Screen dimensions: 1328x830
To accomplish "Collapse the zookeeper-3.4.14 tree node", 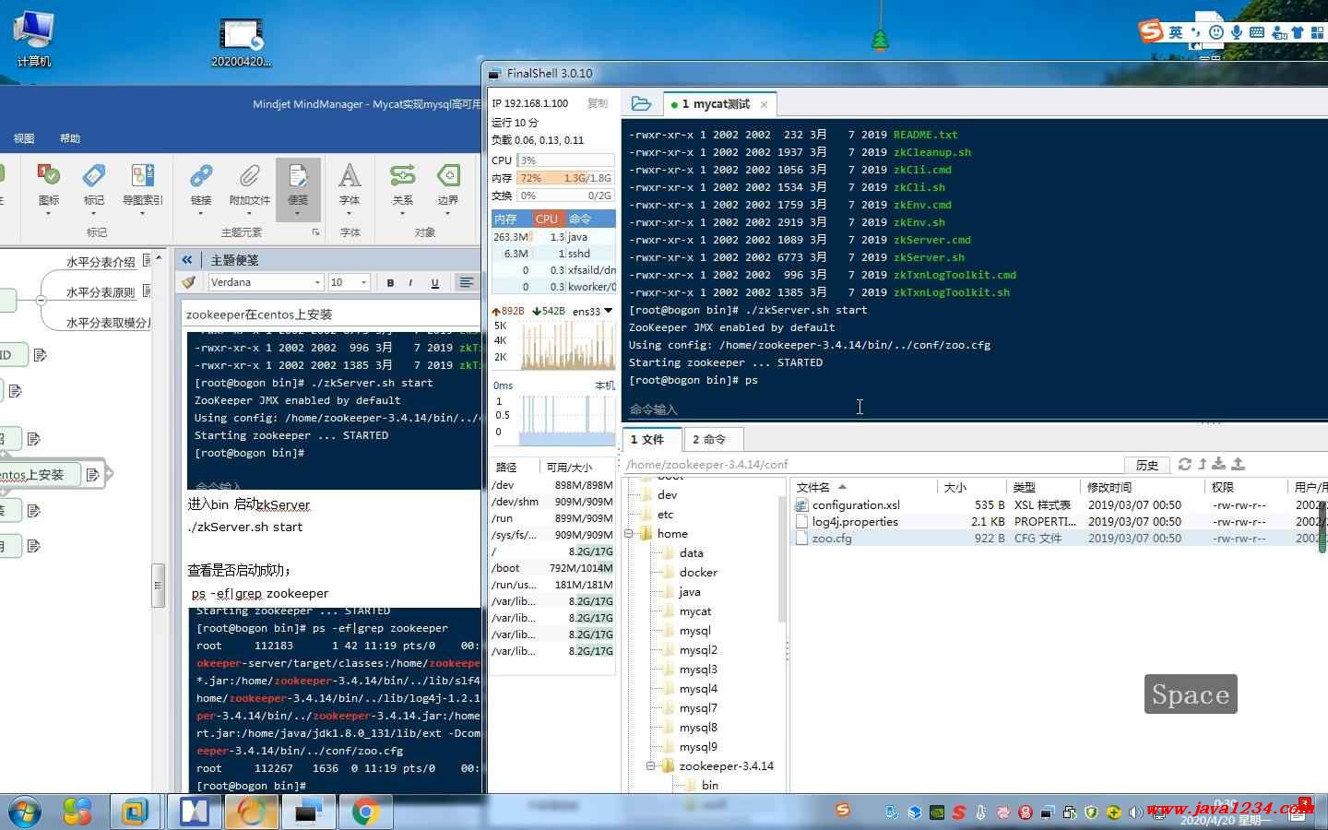I will coord(651,766).
